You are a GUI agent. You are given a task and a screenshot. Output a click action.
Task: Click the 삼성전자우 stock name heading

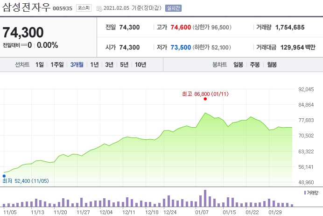point(26,7)
